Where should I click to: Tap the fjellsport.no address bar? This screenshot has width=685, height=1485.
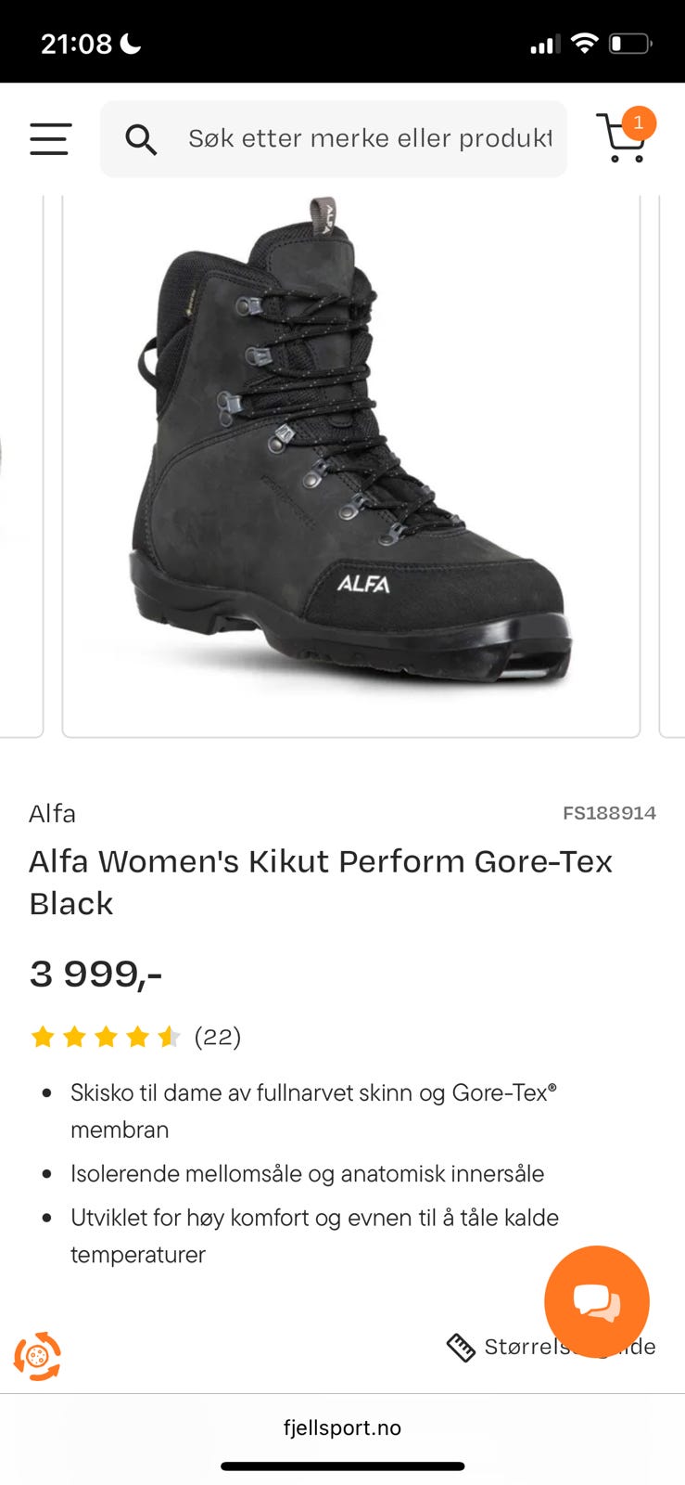tap(342, 1427)
